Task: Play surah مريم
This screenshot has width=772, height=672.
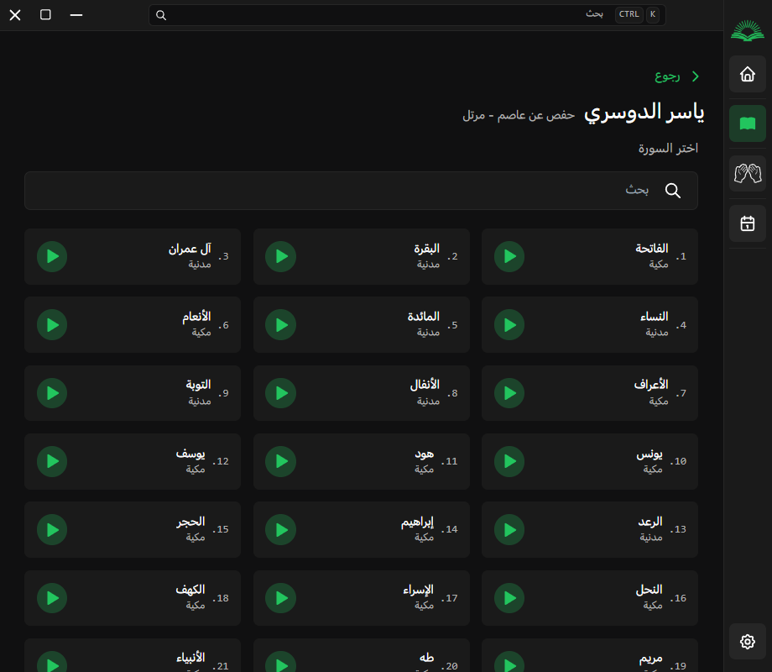Action: 509,664
